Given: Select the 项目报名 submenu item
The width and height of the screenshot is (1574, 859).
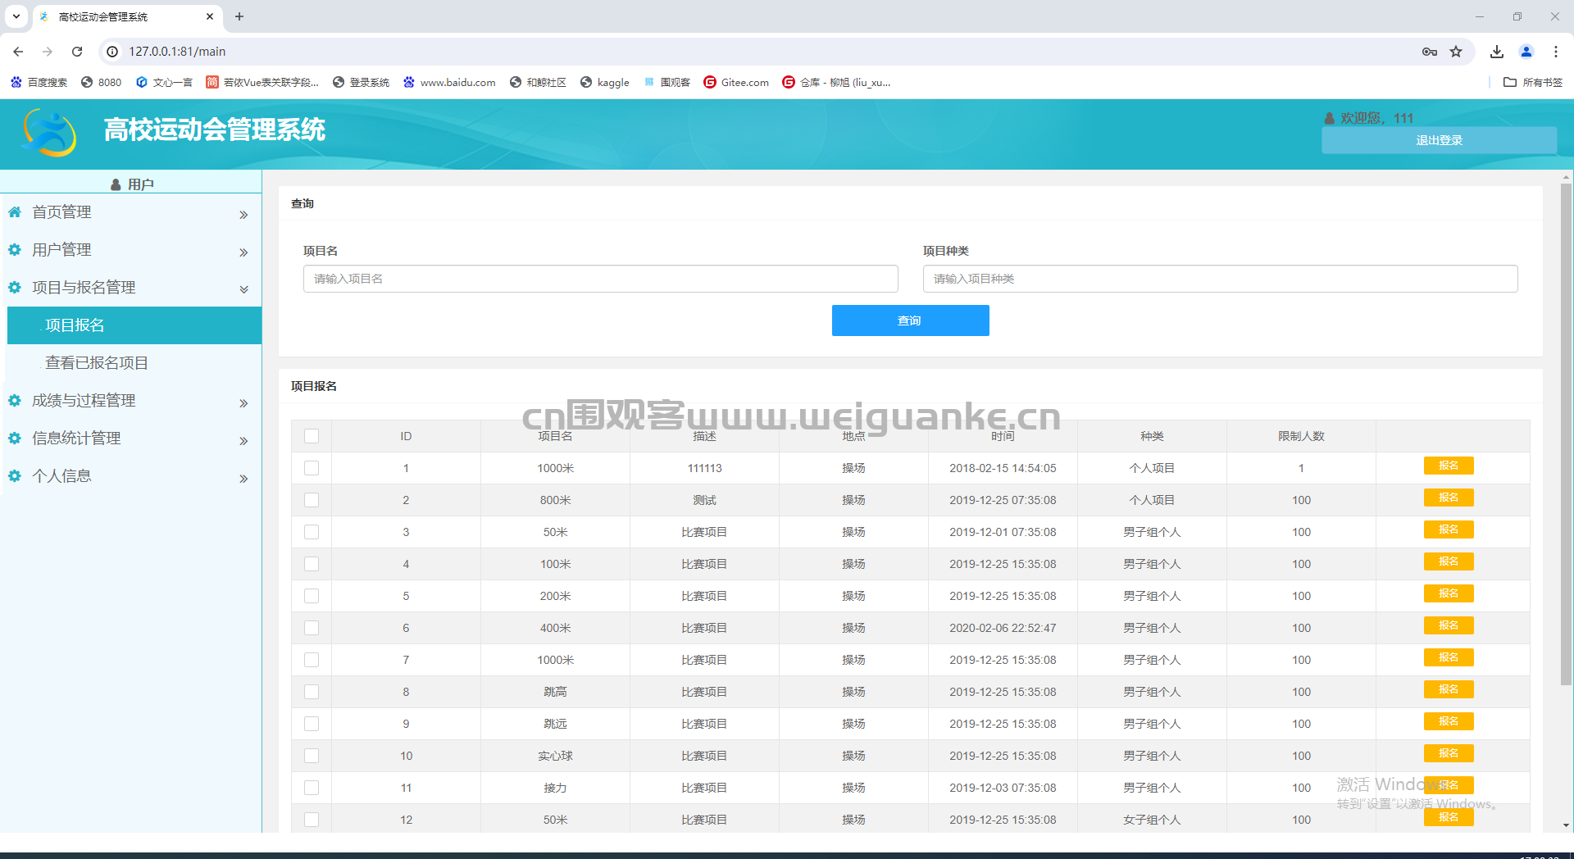Looking at the screenshot, I should tap(134, 325).
